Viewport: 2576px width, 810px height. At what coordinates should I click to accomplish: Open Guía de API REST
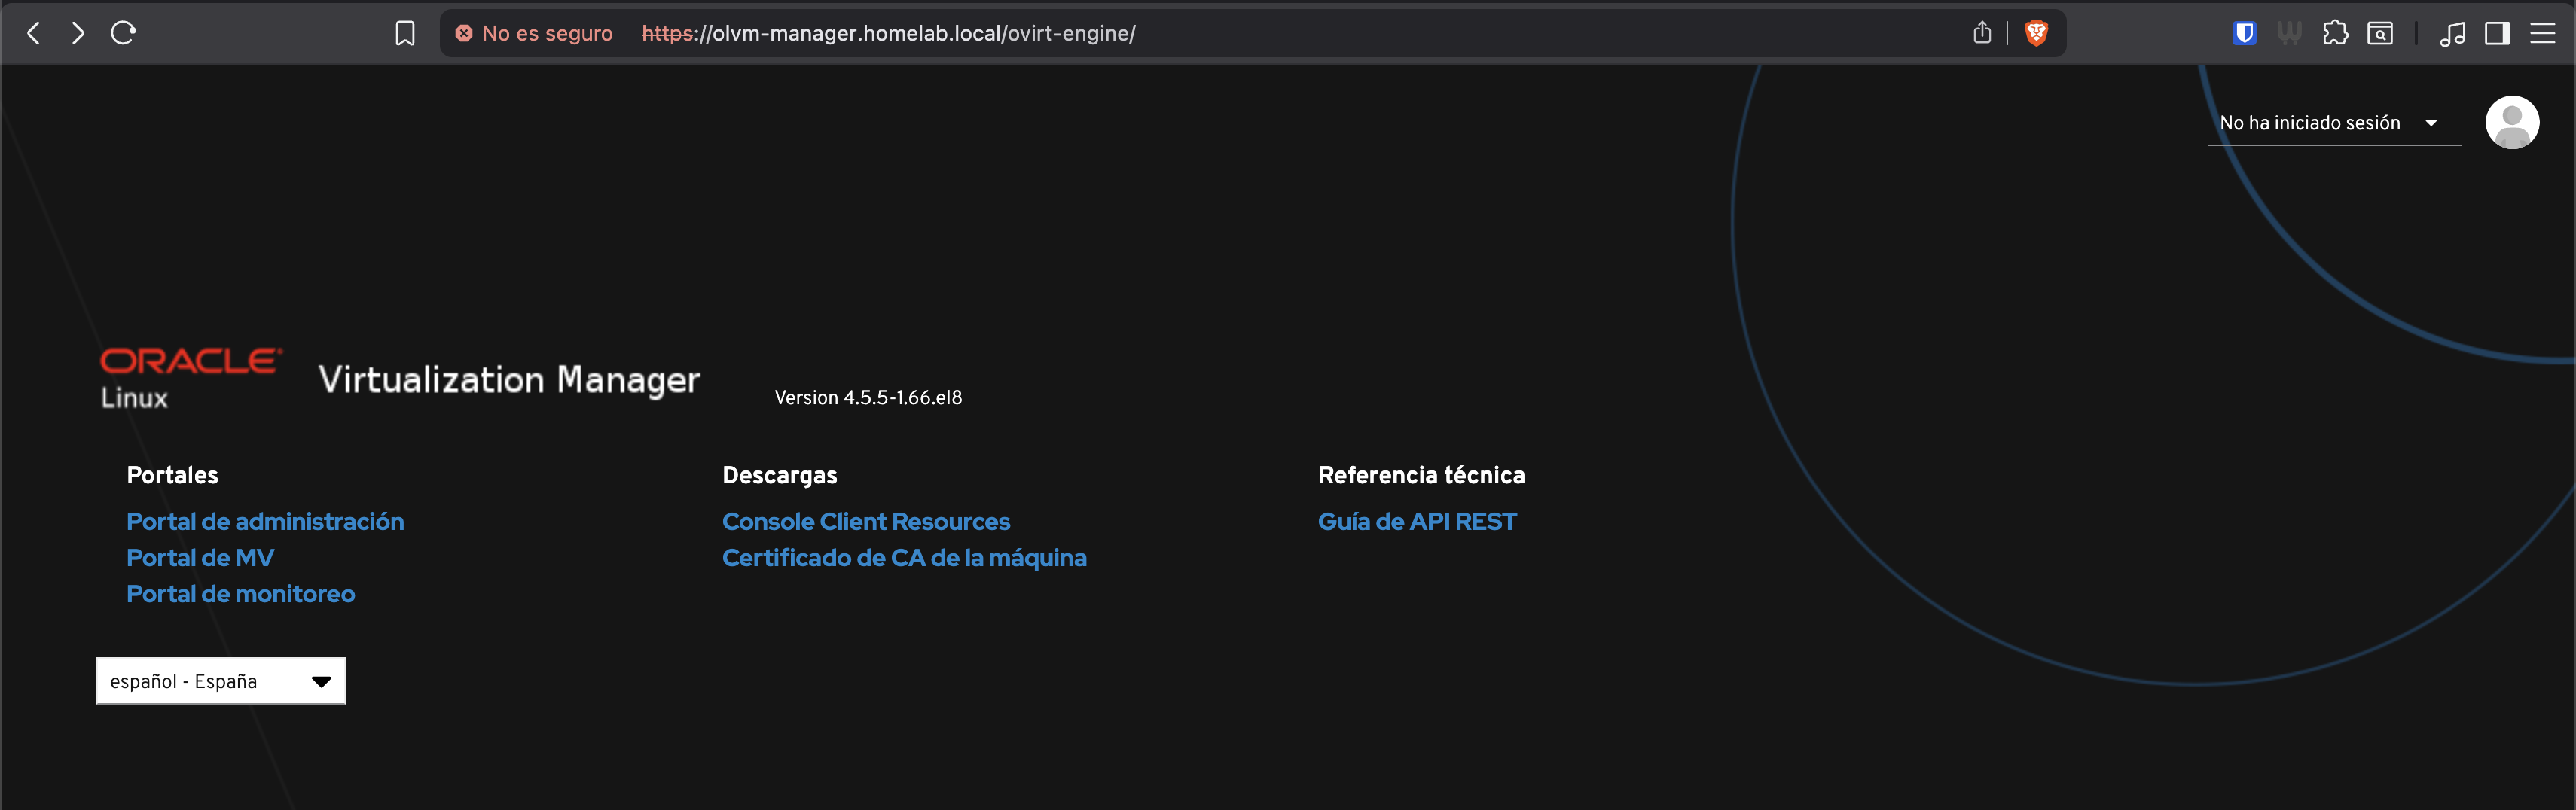(1417, 521)
